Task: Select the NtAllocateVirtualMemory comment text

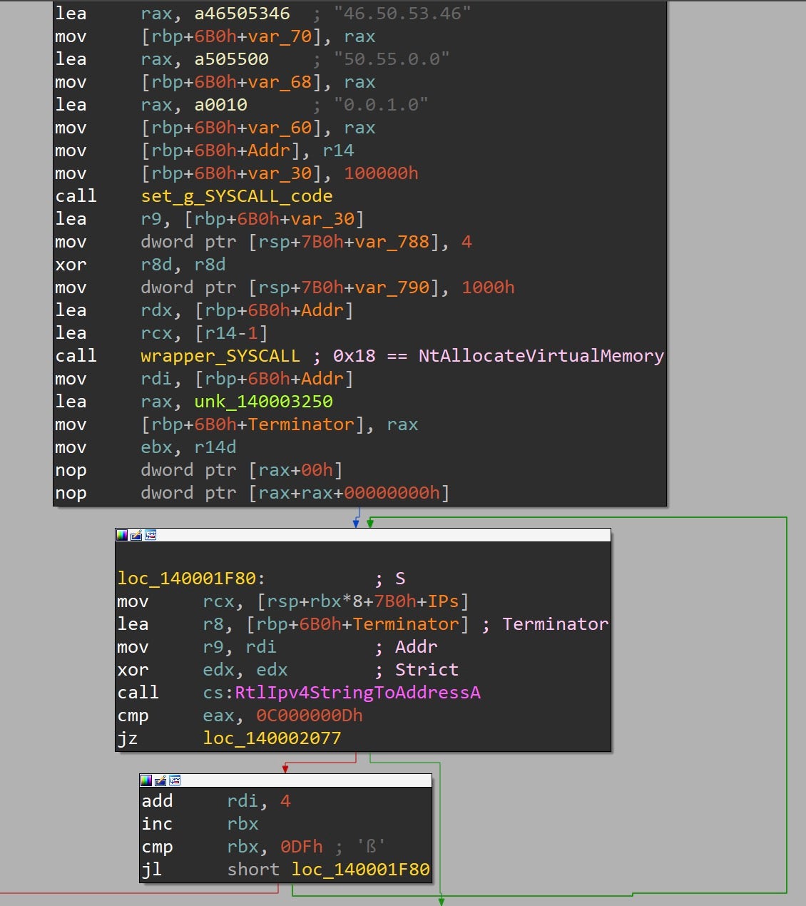Action: pyautogui.click(x=541, y=356)
